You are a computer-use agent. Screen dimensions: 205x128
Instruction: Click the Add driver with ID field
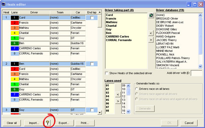point(196,73)
